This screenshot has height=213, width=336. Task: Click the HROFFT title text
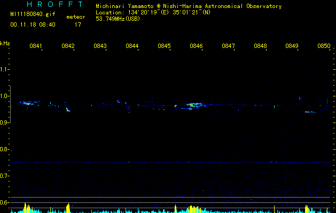click(x=55, y=4)
